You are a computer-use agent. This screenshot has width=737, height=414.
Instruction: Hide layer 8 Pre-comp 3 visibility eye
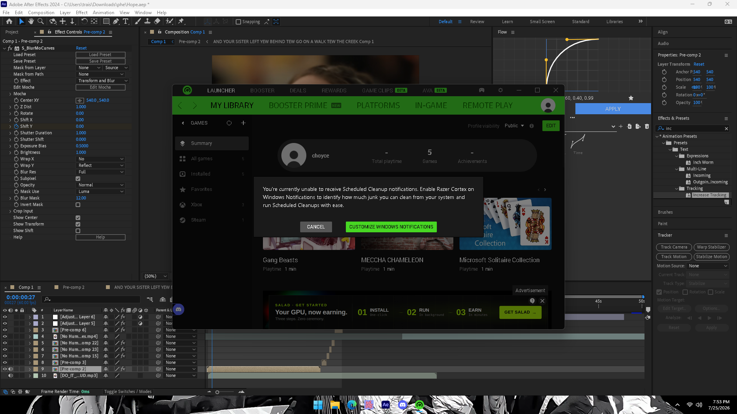tap(5, 363)
